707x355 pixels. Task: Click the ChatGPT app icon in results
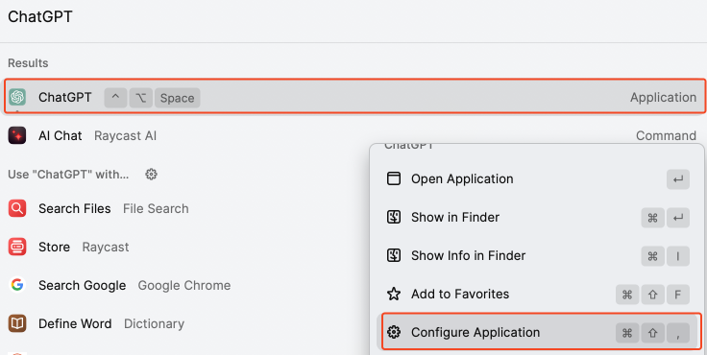(x=17, y=97)
